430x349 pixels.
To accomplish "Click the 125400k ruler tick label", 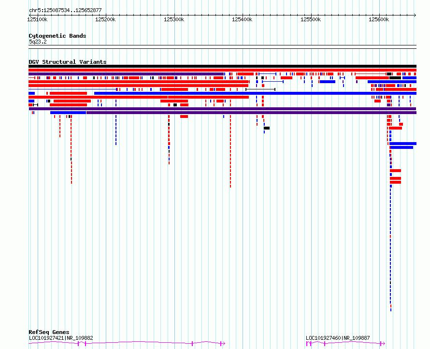I will [x=242, y=19].
